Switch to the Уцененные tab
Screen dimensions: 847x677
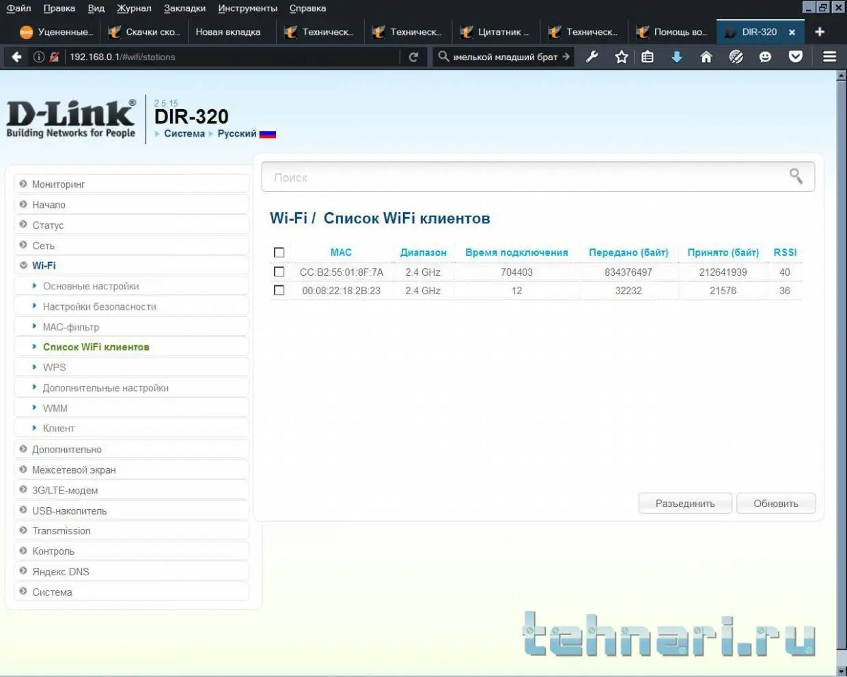point(57,32)
